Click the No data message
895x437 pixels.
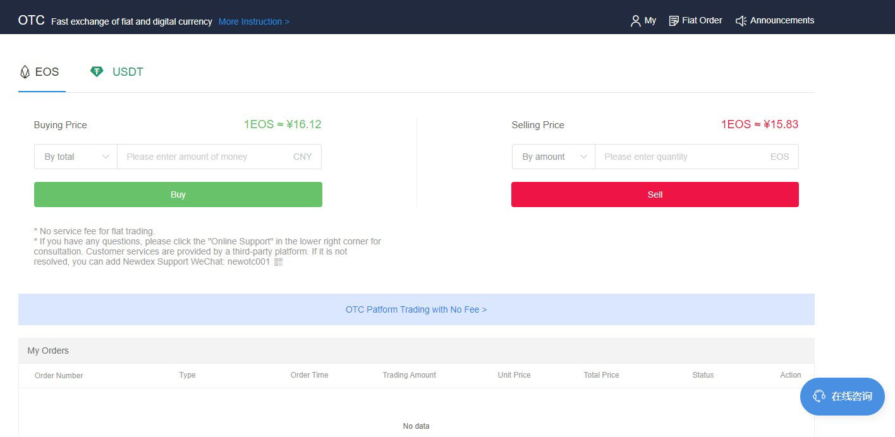[416, 426]
